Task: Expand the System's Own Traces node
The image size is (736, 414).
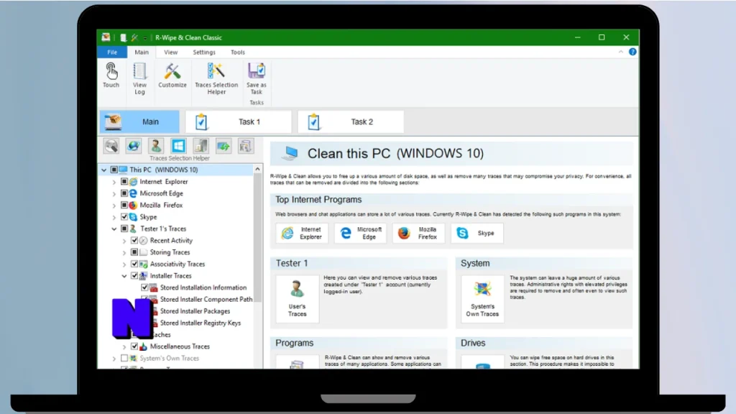Action: coord(114,359)
